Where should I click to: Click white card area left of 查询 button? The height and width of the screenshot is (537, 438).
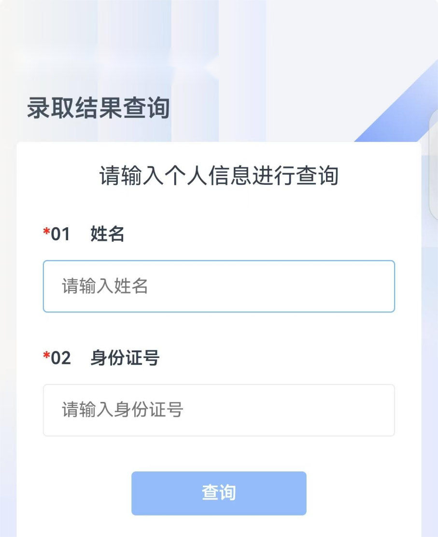point(72,493)
